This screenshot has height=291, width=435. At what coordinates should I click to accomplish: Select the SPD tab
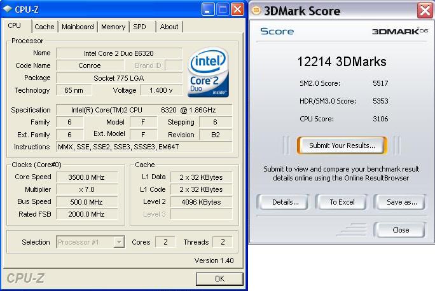pos(139,27)
